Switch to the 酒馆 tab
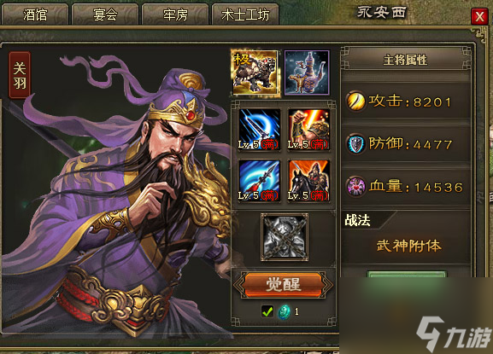Screen dimensions: 493x354 (34, 15)
